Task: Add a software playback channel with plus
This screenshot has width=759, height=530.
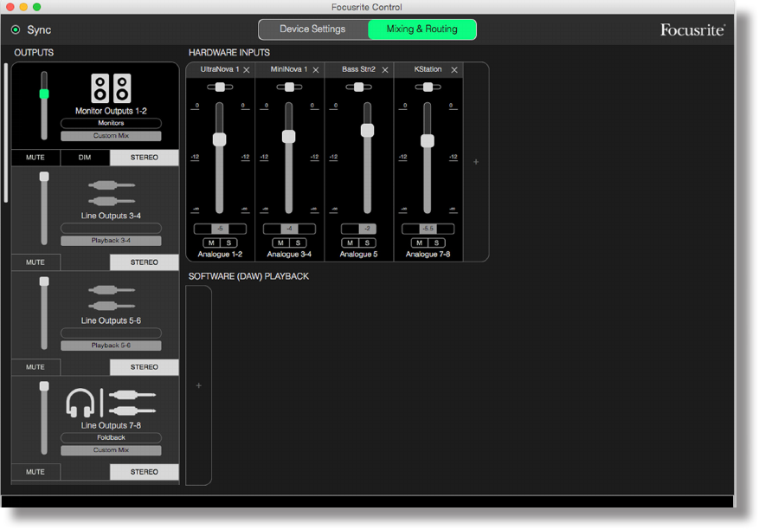Action: 198,385
